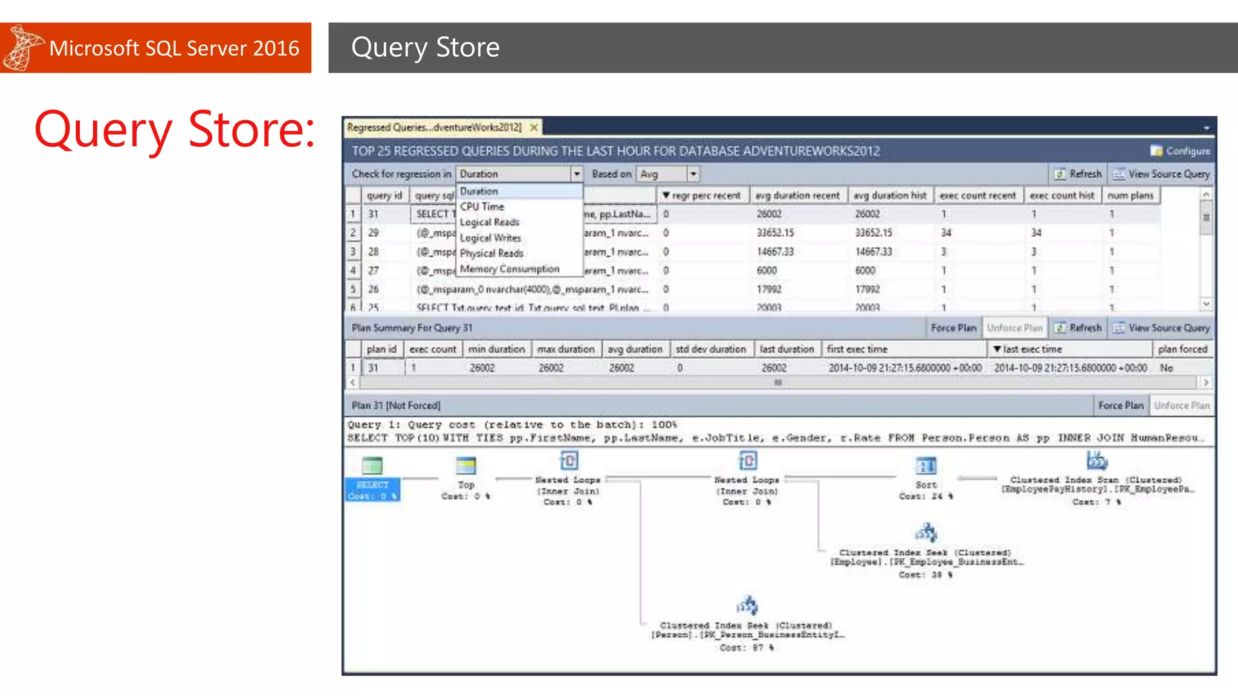The height and width of the screenshot is (696, 1238).
Task: Click View Source Query in Plan Summary bar
Action: 1161,327
